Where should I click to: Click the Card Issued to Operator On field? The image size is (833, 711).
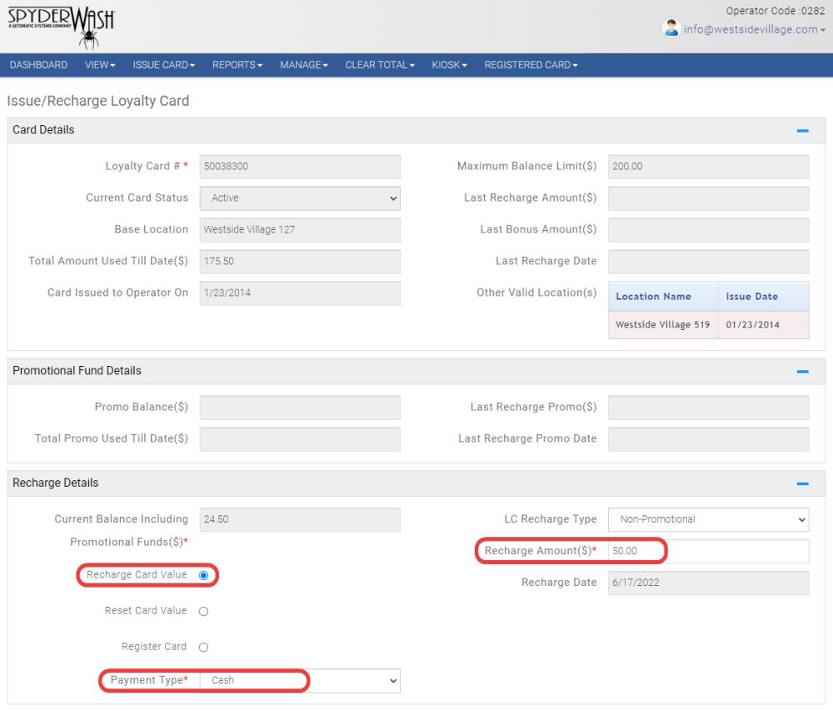300,293
